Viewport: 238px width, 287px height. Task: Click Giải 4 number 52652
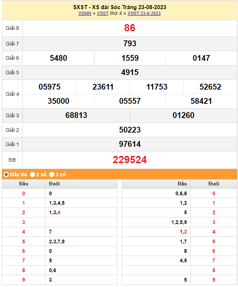210,87
